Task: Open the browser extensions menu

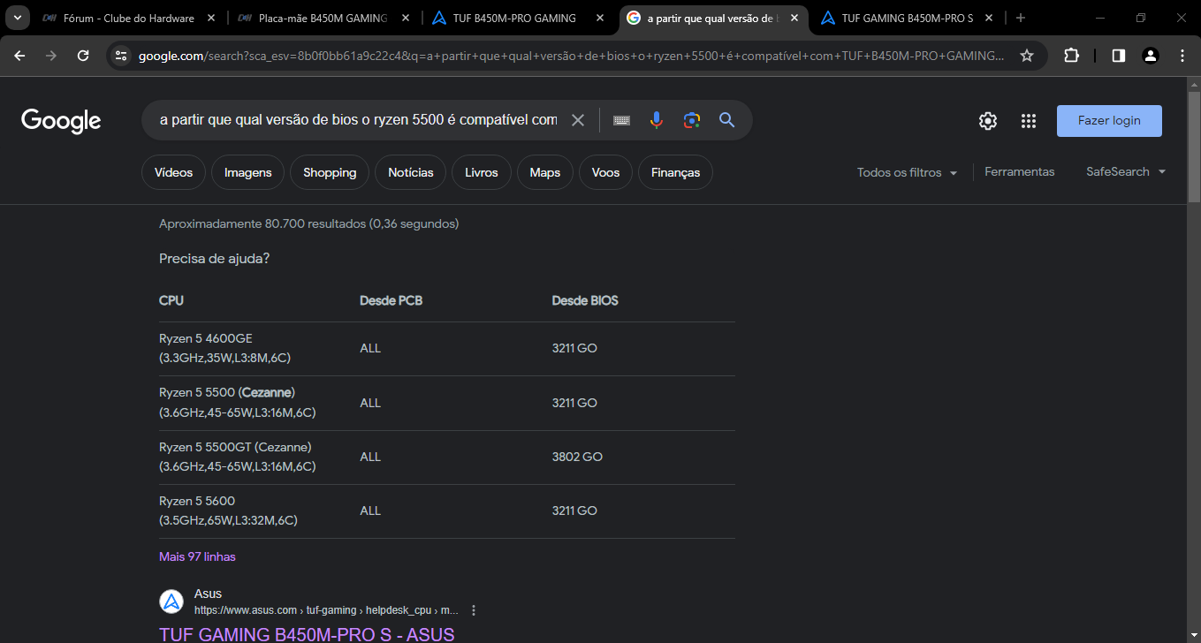Action: pos(1071,56)
